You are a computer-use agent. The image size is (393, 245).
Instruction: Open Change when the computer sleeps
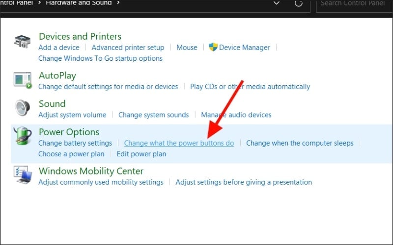299,143
